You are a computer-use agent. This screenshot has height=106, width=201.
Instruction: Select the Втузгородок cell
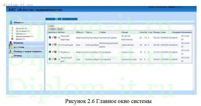pyautogui.click(x=105, y=52)
